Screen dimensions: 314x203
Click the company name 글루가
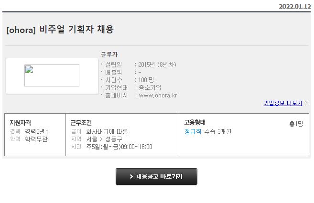point(109,54)
